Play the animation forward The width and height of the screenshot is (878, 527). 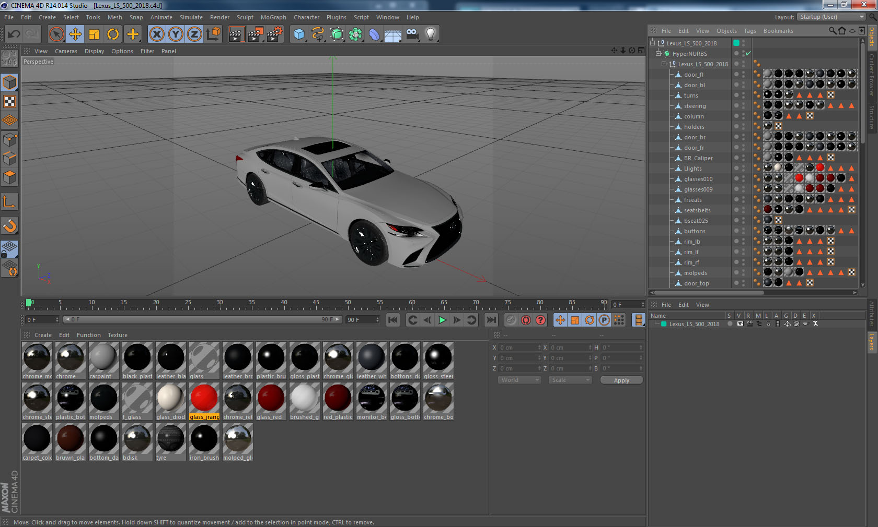click(x=442, y=320)
